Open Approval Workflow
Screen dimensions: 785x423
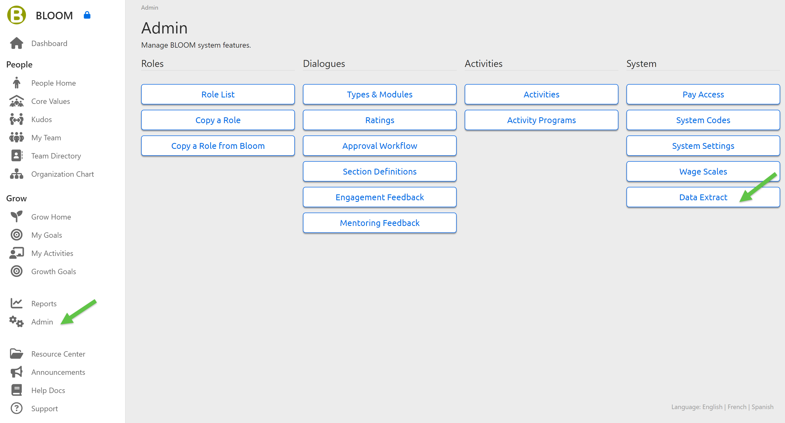380,146
